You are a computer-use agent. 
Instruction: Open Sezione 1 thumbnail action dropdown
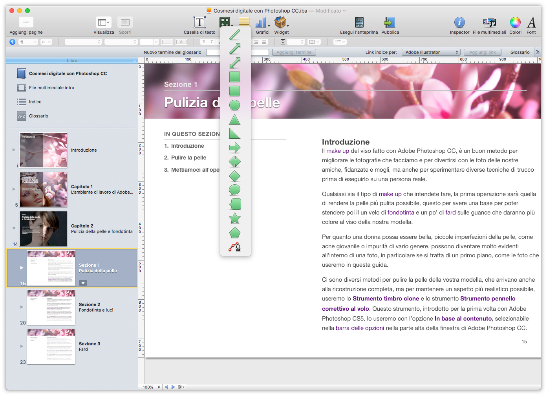(x=83, y=283)
